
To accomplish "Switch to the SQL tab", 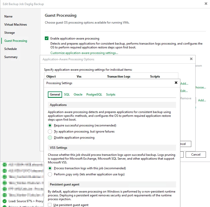I will 67,95.
